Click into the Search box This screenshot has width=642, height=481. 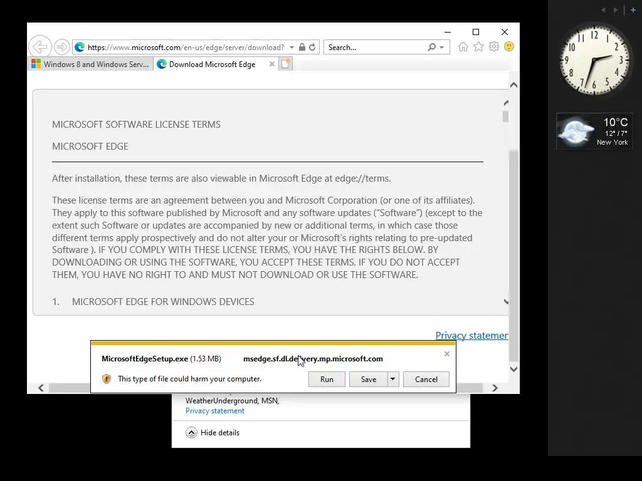[x=375, y=48]
